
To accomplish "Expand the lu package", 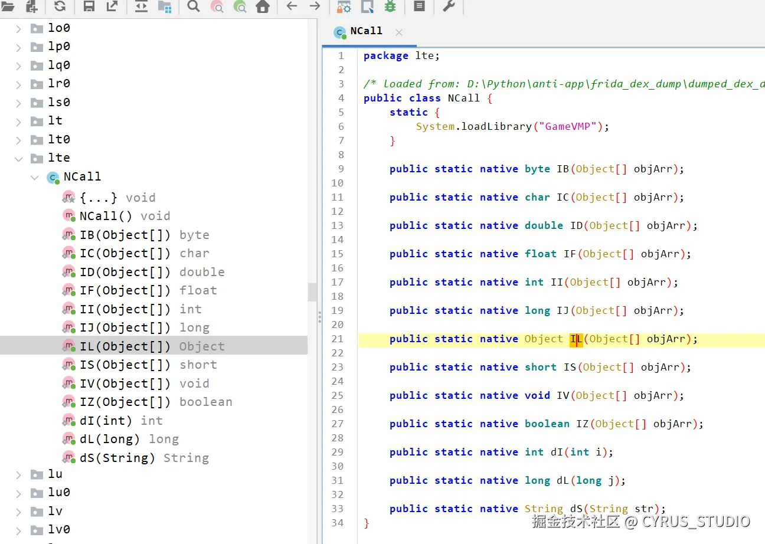I will [18, 474].
